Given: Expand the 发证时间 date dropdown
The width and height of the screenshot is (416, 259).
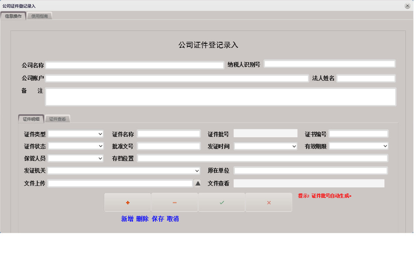Looking at the screenshot, I should 294,146.
